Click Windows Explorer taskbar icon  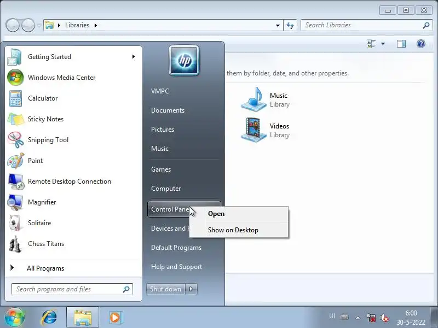(83, 318)
